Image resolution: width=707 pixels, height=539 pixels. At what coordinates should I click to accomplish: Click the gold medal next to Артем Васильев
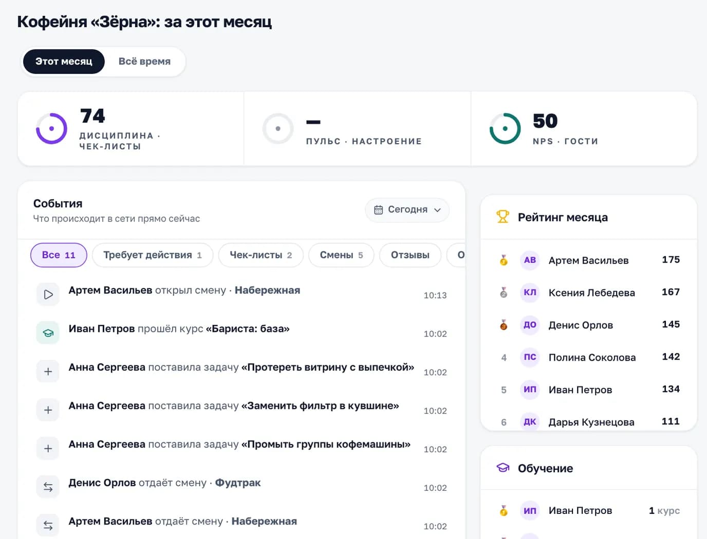click(504, 261)
